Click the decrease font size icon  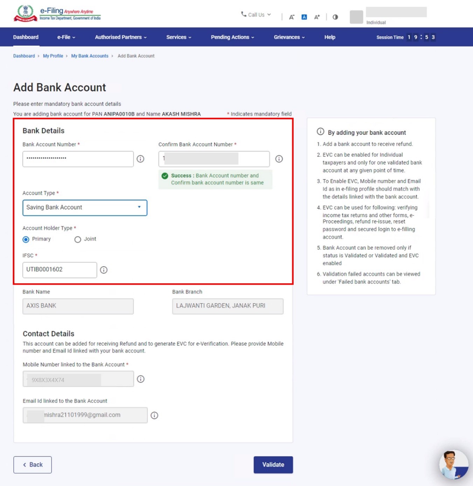[291, 17]
